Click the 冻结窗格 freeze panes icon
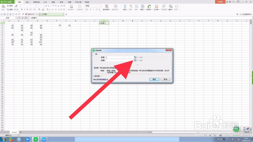Viewport: 253px width, 142px height. [x=164, y=7]
